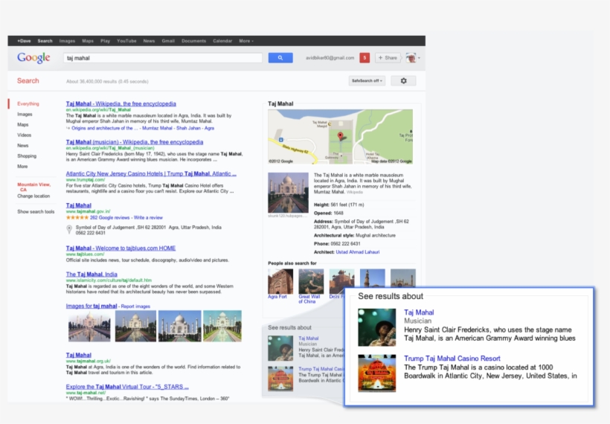Click the Google logo
This screenshot has width=610, height=424.
click(x=33, y=57)
